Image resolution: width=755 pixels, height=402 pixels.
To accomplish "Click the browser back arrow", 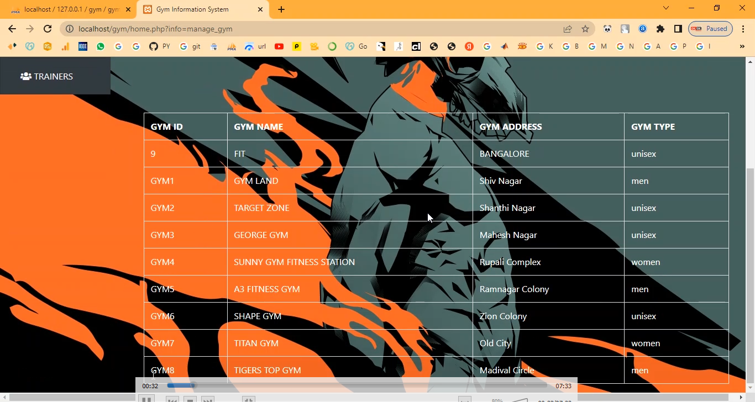I will (x=12, y=29).
